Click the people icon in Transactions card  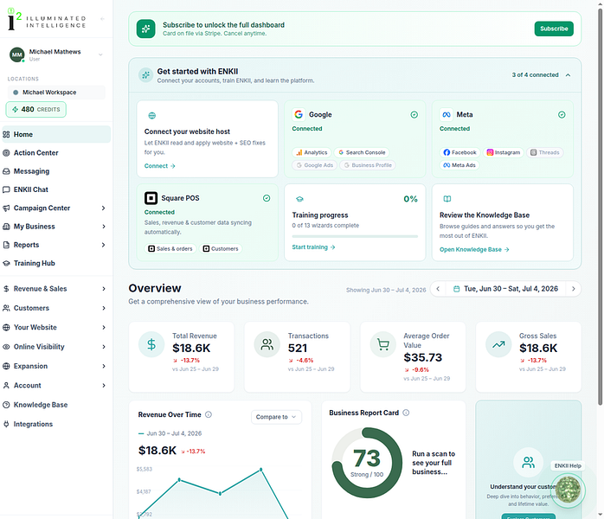(267, 344)
